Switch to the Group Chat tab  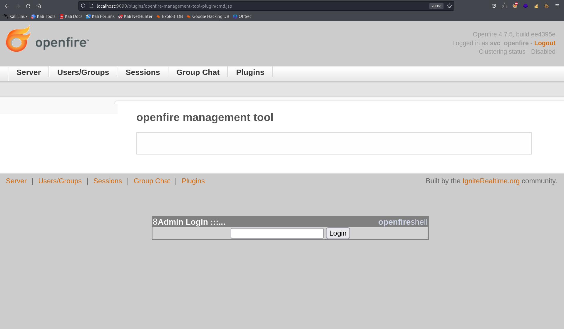(198, 73)
